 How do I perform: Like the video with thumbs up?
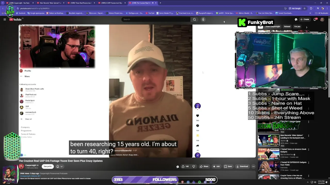[x=185, y=166]
